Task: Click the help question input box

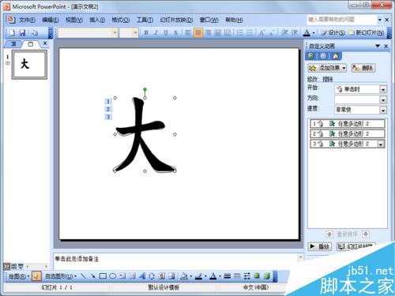Action: coord(342,20)
